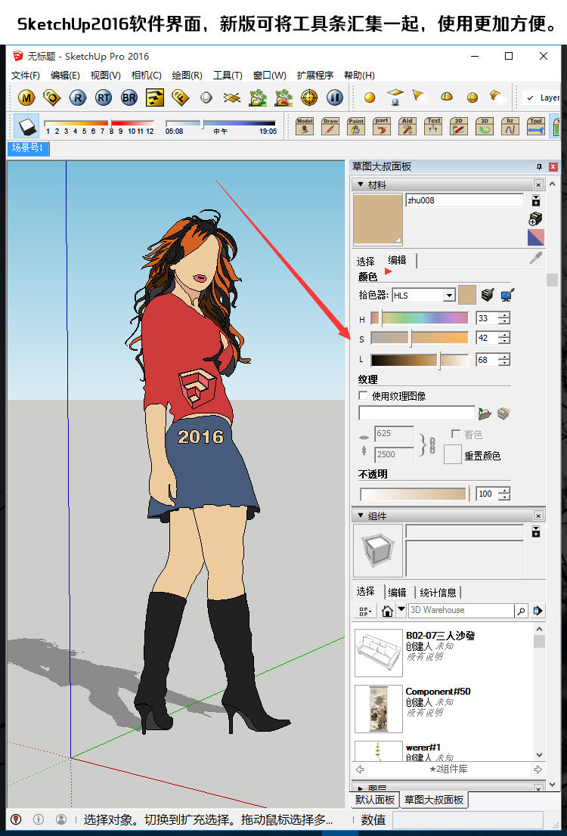Click the 3D Warehouse search magnifier
This screenshot has height=836, width=567.
tap(521, 611)
